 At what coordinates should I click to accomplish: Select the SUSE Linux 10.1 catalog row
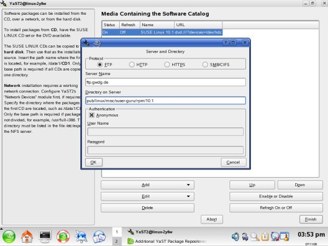(x=162, y=32)
